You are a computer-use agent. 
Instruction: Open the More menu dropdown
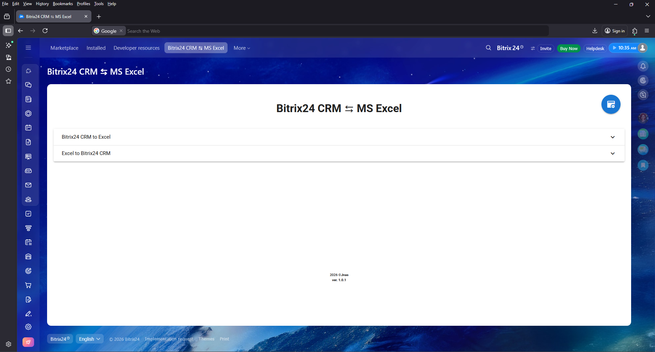pos(242,48)
